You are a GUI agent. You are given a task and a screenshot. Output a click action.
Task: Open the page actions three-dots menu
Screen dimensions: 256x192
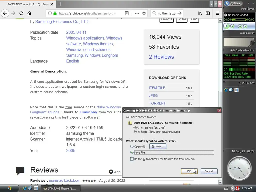tap(137, 13)
